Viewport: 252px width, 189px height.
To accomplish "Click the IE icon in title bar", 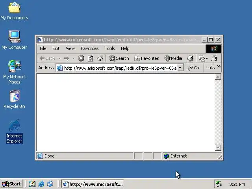I will tap(40, 39).
